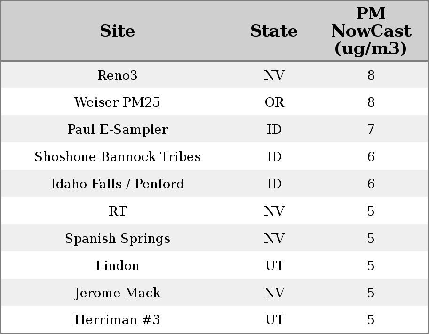Click the NV state for Jerome Mack
This screenshot has height=334, width=429.
274,293
